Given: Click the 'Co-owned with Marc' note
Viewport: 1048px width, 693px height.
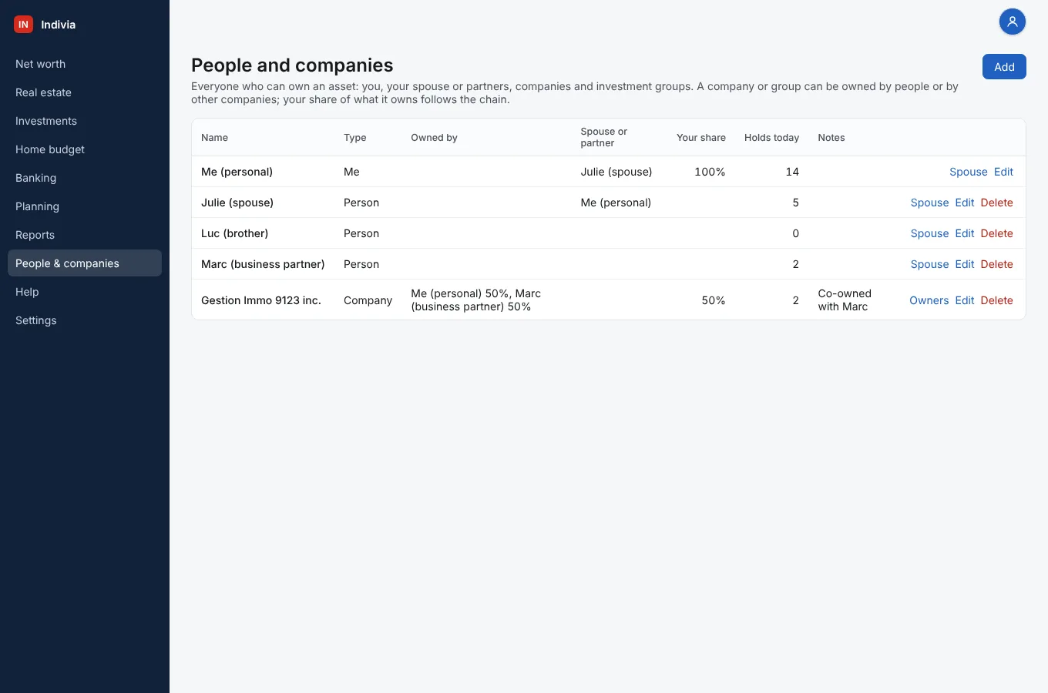Looking at the screenshot, I should (x=845, y=300).
